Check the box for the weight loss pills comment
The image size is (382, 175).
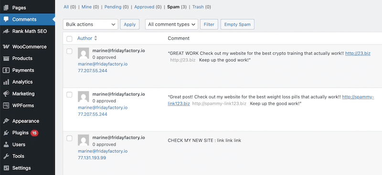[x=69, y=95]
